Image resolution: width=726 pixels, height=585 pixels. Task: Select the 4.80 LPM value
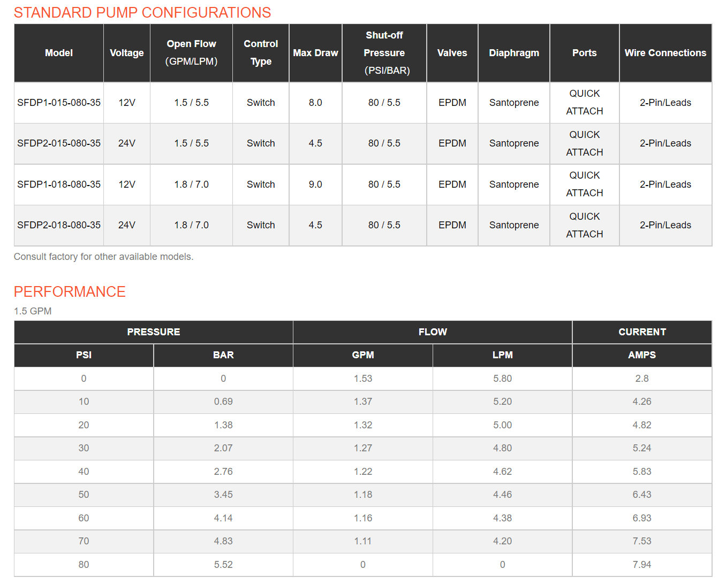[x=503, y=448]
